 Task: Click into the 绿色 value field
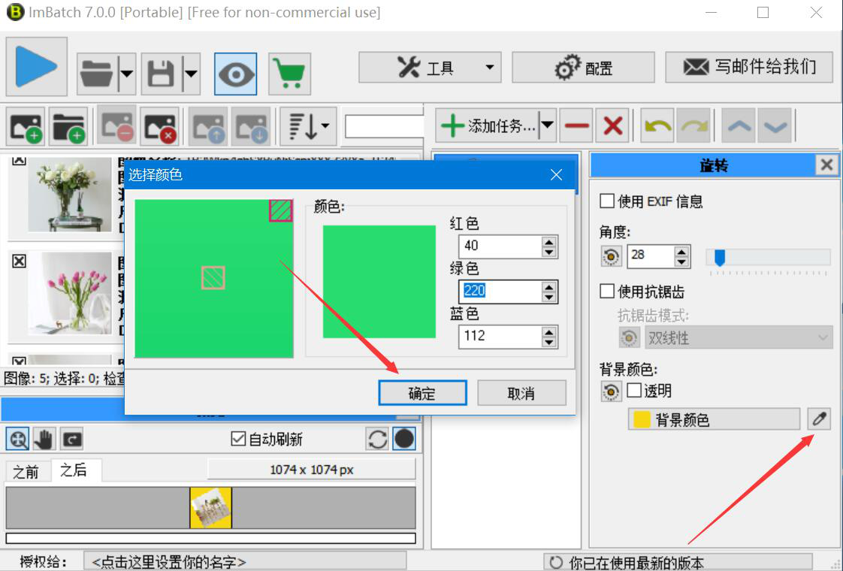[x=500, y=291]
